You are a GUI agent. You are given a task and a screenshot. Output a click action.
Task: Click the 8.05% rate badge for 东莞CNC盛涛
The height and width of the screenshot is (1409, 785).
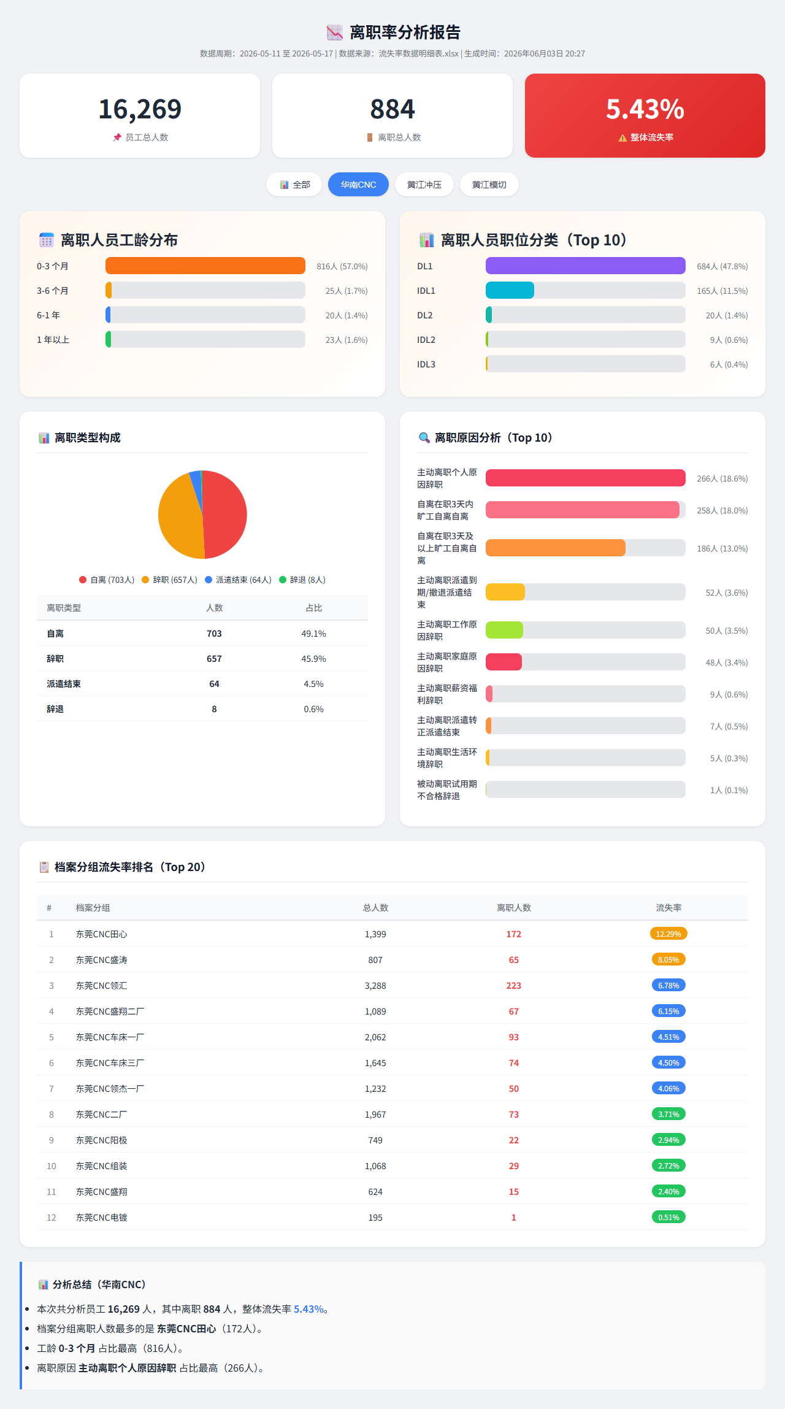[668, 959]
